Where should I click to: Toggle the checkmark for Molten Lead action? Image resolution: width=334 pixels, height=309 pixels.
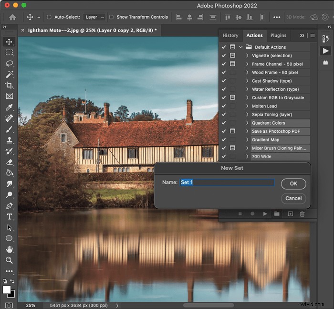tap(223, 106)
